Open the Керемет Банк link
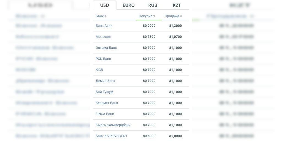Screen dimensions: 282x141 tap(107, 103)
